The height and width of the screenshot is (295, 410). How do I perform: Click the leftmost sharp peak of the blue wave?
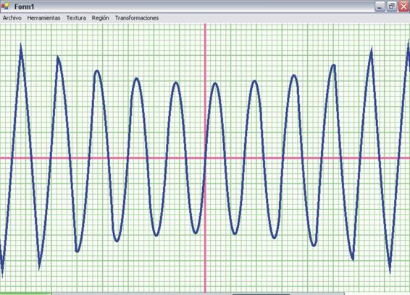pyautogui.click(x=21, y=46)
